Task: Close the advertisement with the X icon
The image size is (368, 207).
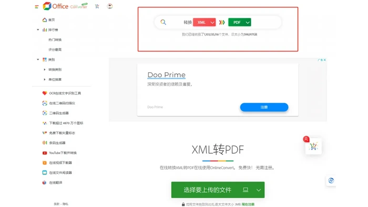Action: pyautogui.click(x=325, y=60)
